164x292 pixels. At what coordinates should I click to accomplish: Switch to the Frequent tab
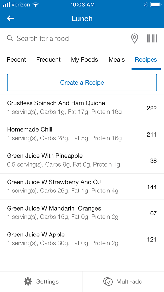(48, 60)
